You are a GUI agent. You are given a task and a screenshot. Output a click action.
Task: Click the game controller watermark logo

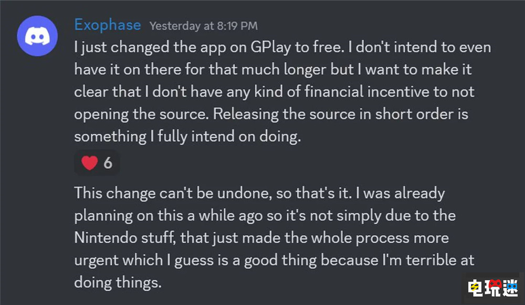pos(493,288)
